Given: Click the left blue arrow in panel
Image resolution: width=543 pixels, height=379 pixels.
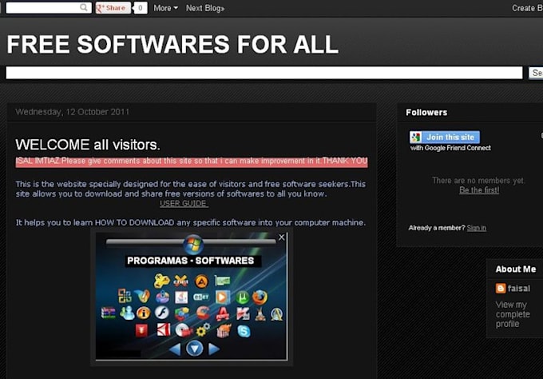Looking at the screenshot, I should (175, 349).
